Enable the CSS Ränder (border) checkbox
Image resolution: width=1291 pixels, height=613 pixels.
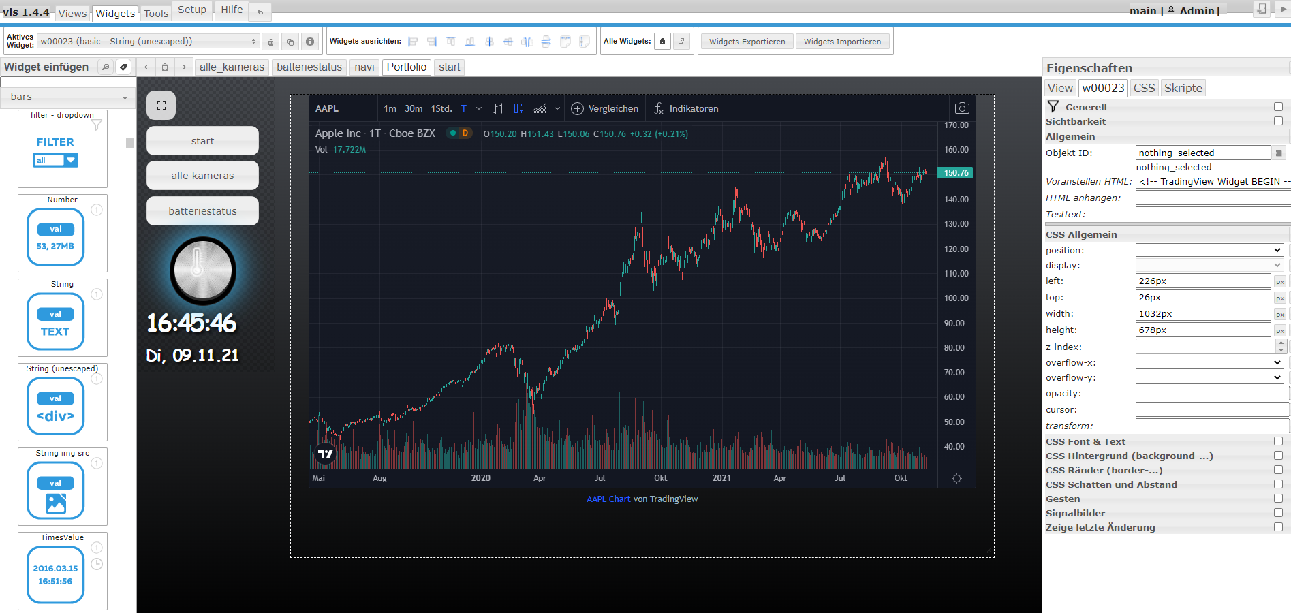[x=1278, y=470]
